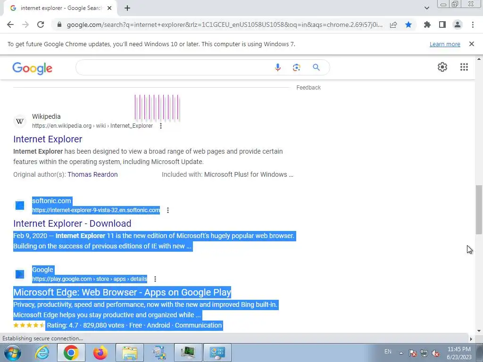Screen dimensions: 483x362
Task: Submit search with magnifier icon
Action: pyautogui.click(x=316, y=67)
